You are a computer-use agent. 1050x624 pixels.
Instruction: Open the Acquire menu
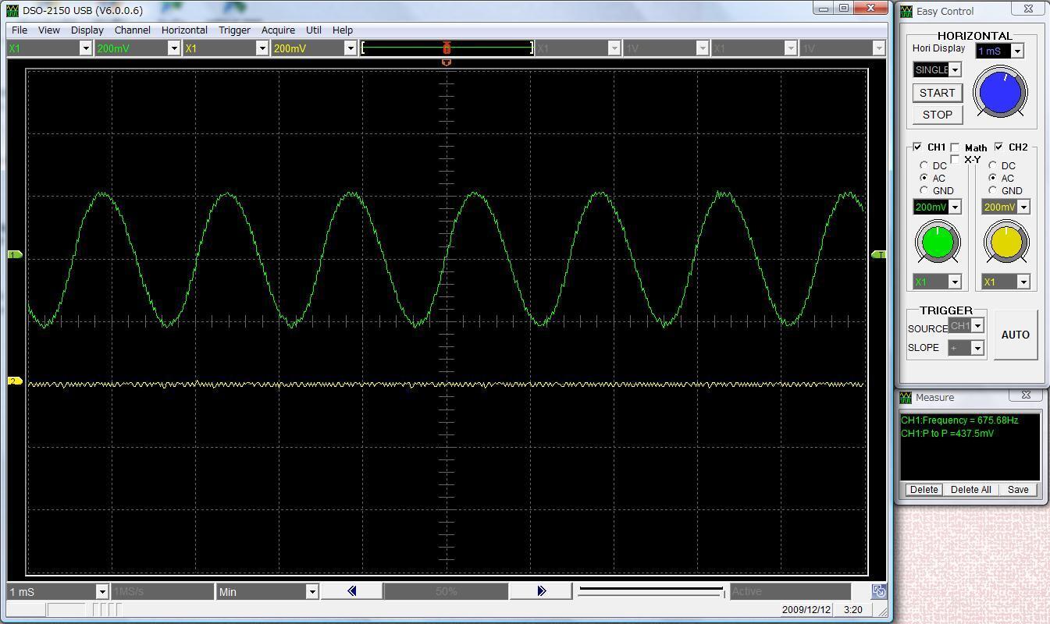(278, 30)
